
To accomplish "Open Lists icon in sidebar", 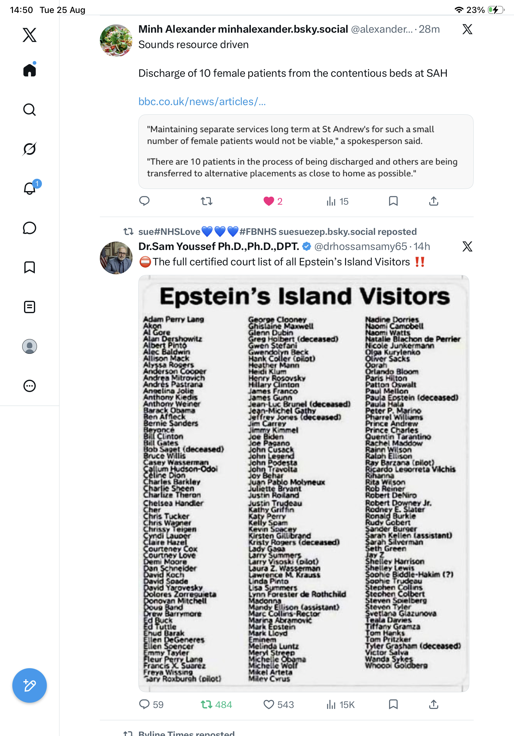I will pos(30,307).
